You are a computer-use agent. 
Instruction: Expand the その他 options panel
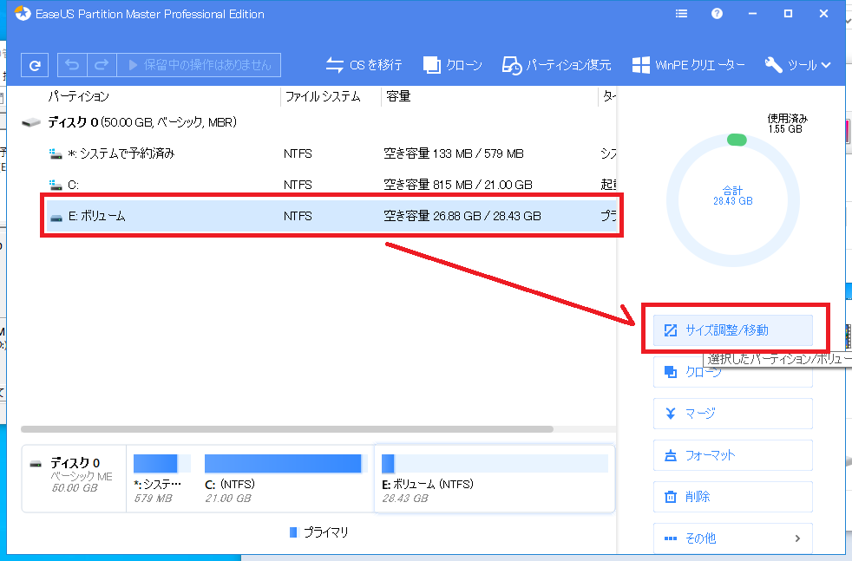tap(731, 538)
